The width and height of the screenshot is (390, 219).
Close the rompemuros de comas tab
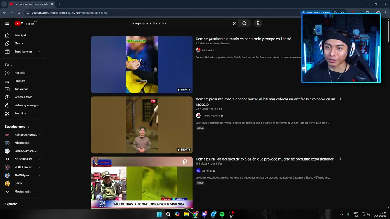point(51,4)
